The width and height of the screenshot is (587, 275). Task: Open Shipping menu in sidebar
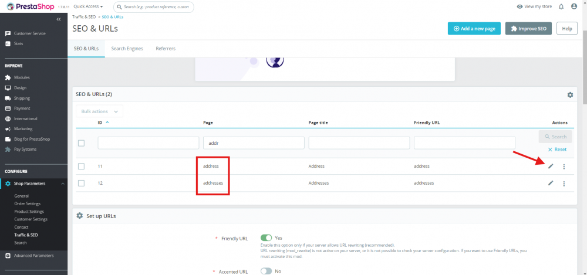pyautogui.click(x=22, y=98)
